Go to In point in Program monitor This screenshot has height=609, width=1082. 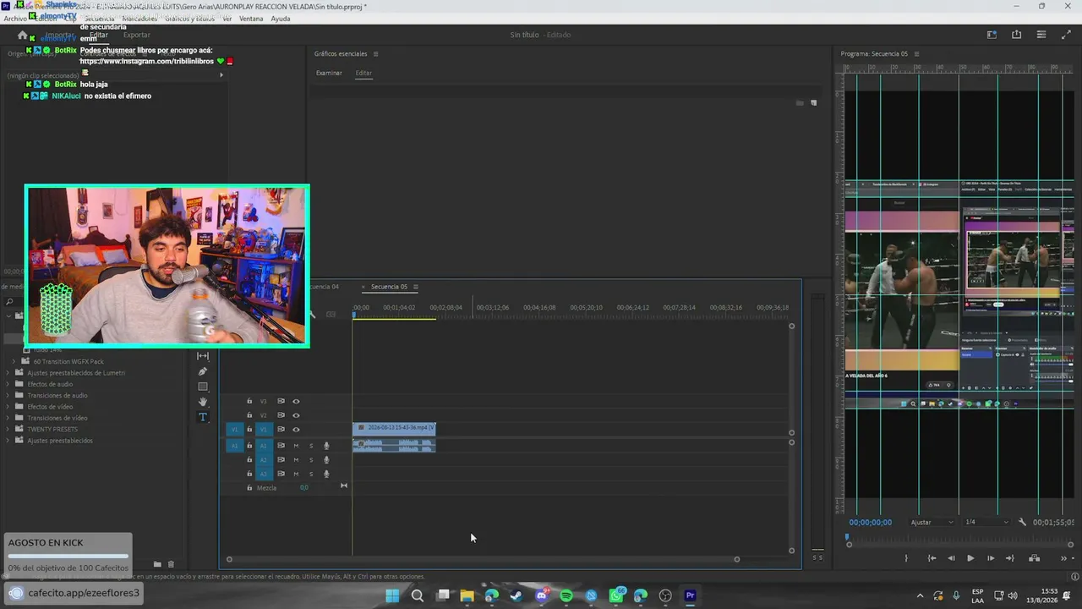932,558
